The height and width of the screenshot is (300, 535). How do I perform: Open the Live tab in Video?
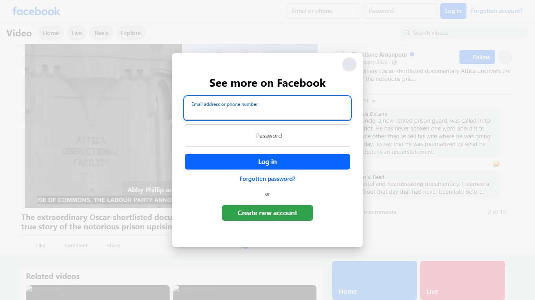pos(77,33)
